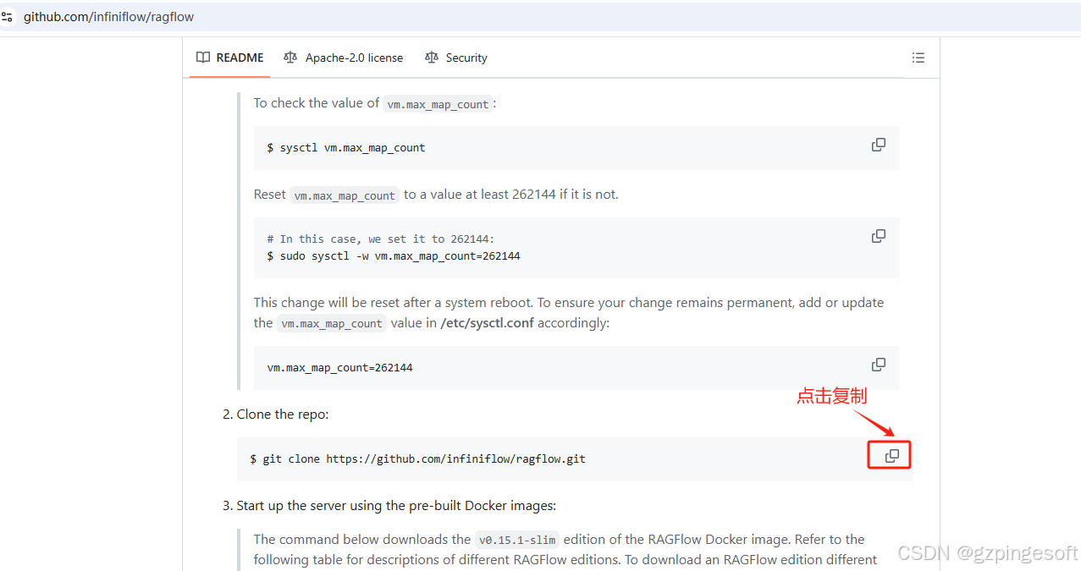This screenshot has height=571, width=1081.
Task: Click the '/etc/sysctl.conf' bold text
Action: click(x=488, y=322)
